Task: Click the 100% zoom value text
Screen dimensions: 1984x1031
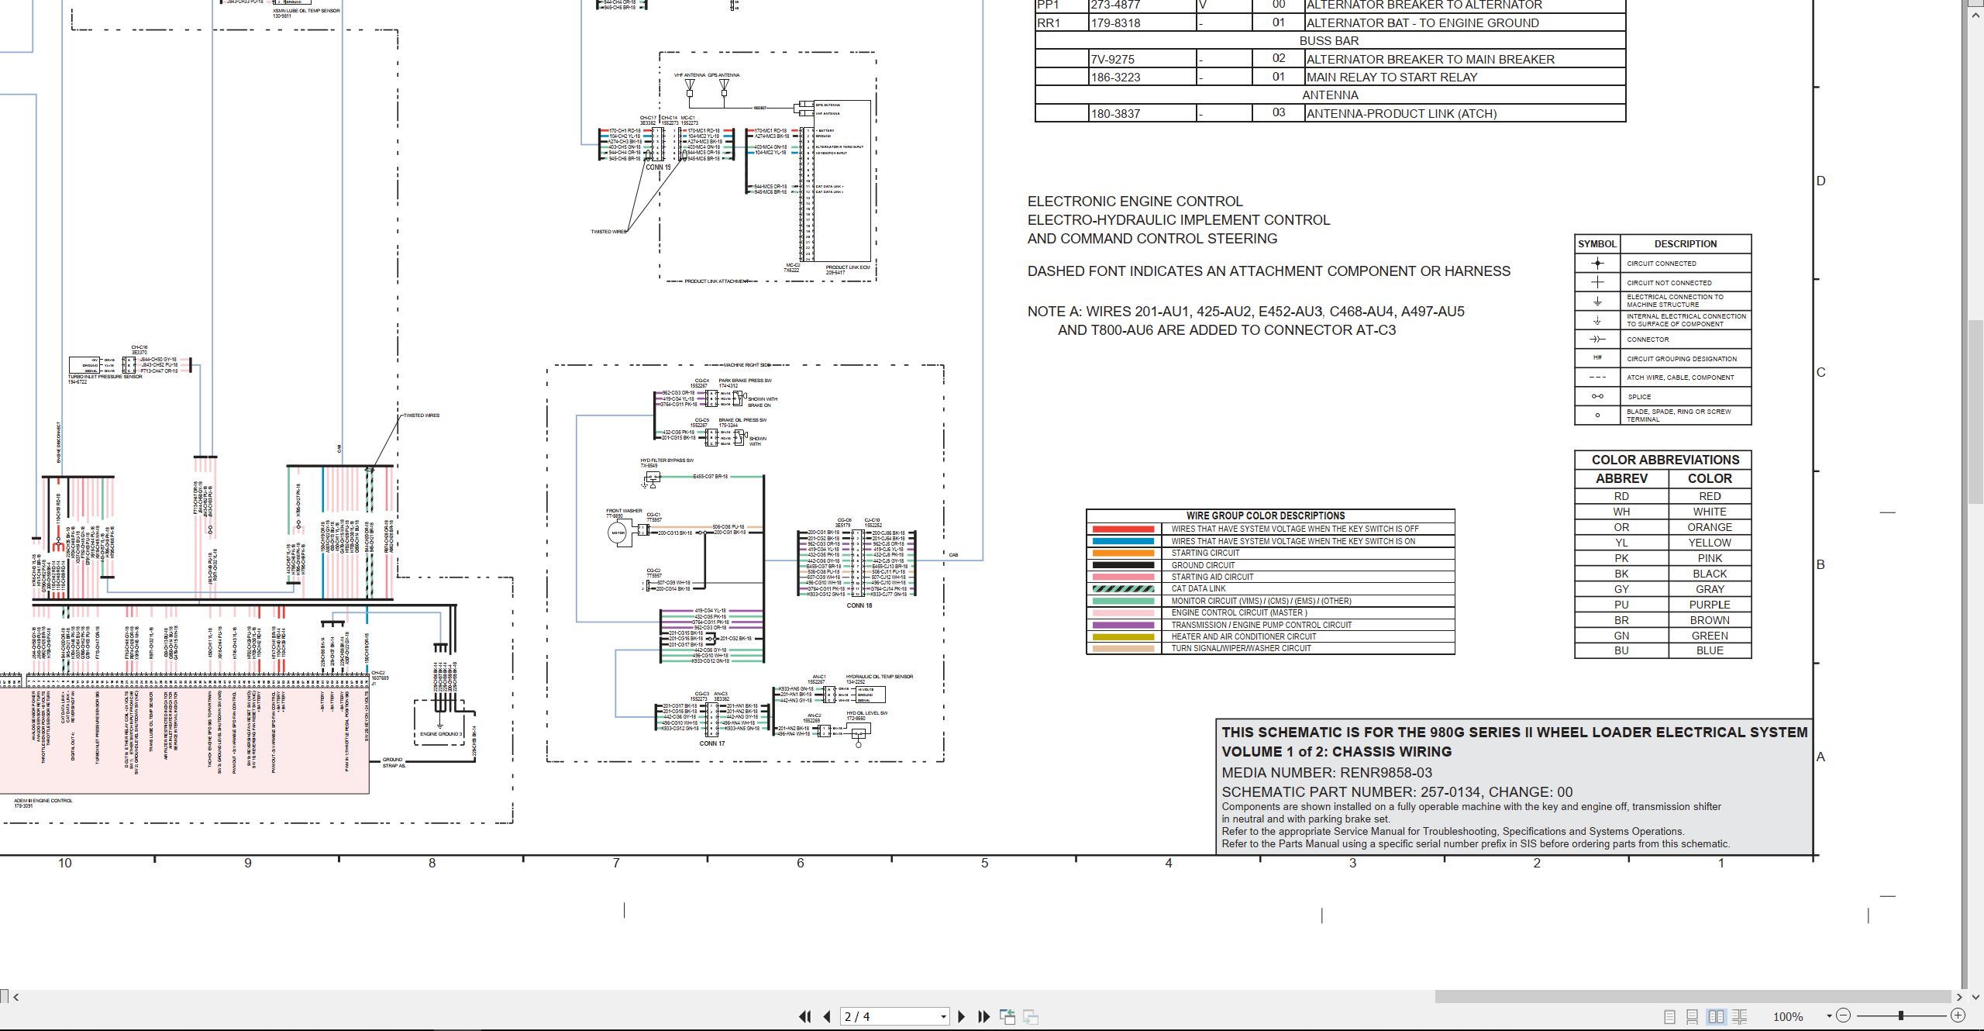Action: click(1788, 1016)
